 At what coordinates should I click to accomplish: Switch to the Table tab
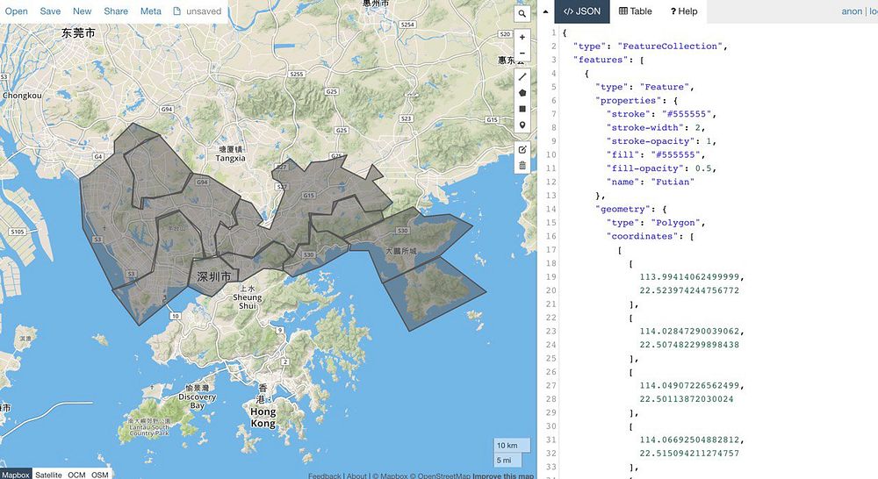click(636, 11)
